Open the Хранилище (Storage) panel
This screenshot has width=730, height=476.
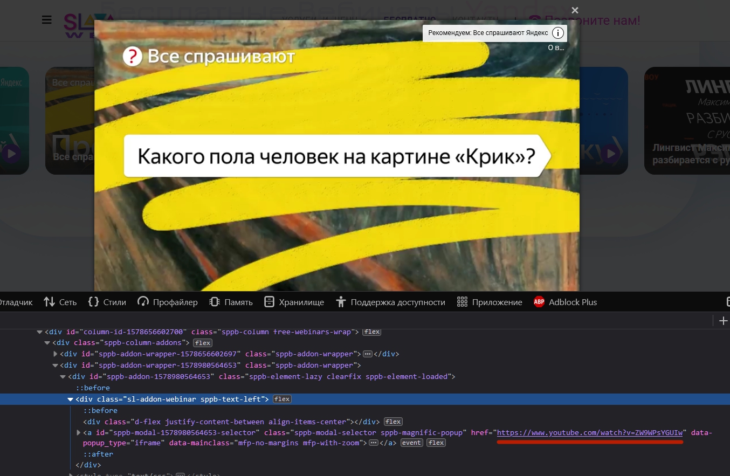point(294,302)
